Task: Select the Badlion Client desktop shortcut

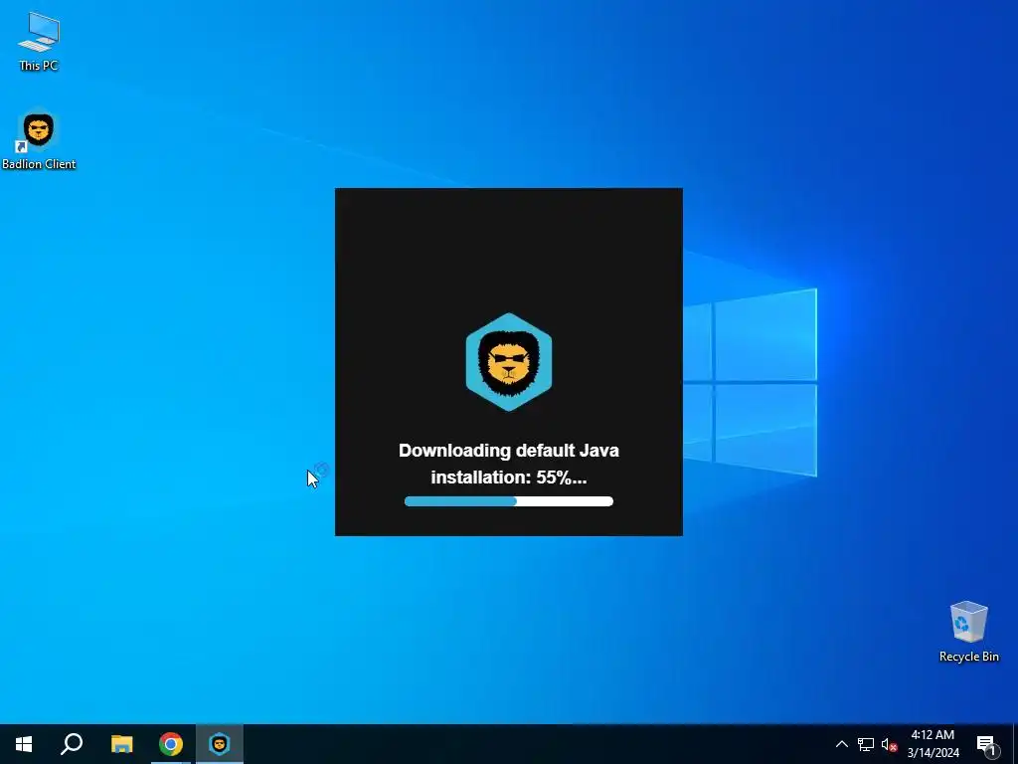Action: (x=39, y=140)
